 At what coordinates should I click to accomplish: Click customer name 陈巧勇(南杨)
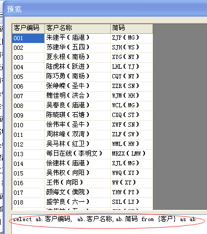click(x=78, y=77)
